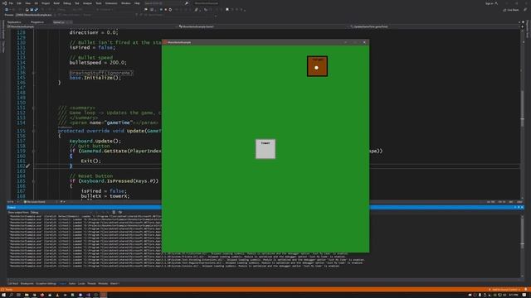Collapse the Keys.P if-block at line 165
The image size is (531, 298).
click(33, 181)
